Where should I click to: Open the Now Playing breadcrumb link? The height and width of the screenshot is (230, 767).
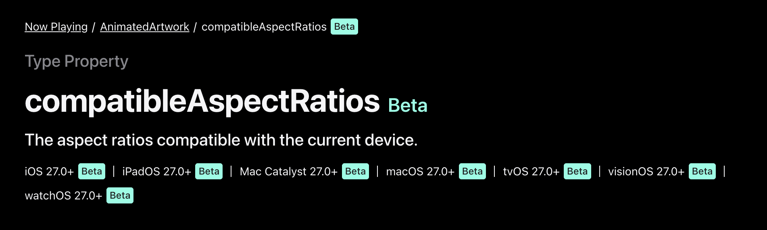tap(56, 27)
